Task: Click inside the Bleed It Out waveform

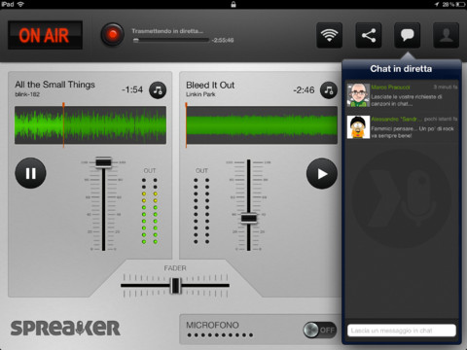Action: (x=262, y=124)
